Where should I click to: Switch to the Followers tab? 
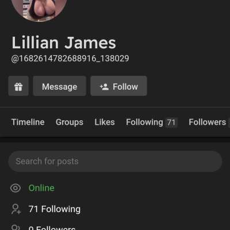pos(208,122)
